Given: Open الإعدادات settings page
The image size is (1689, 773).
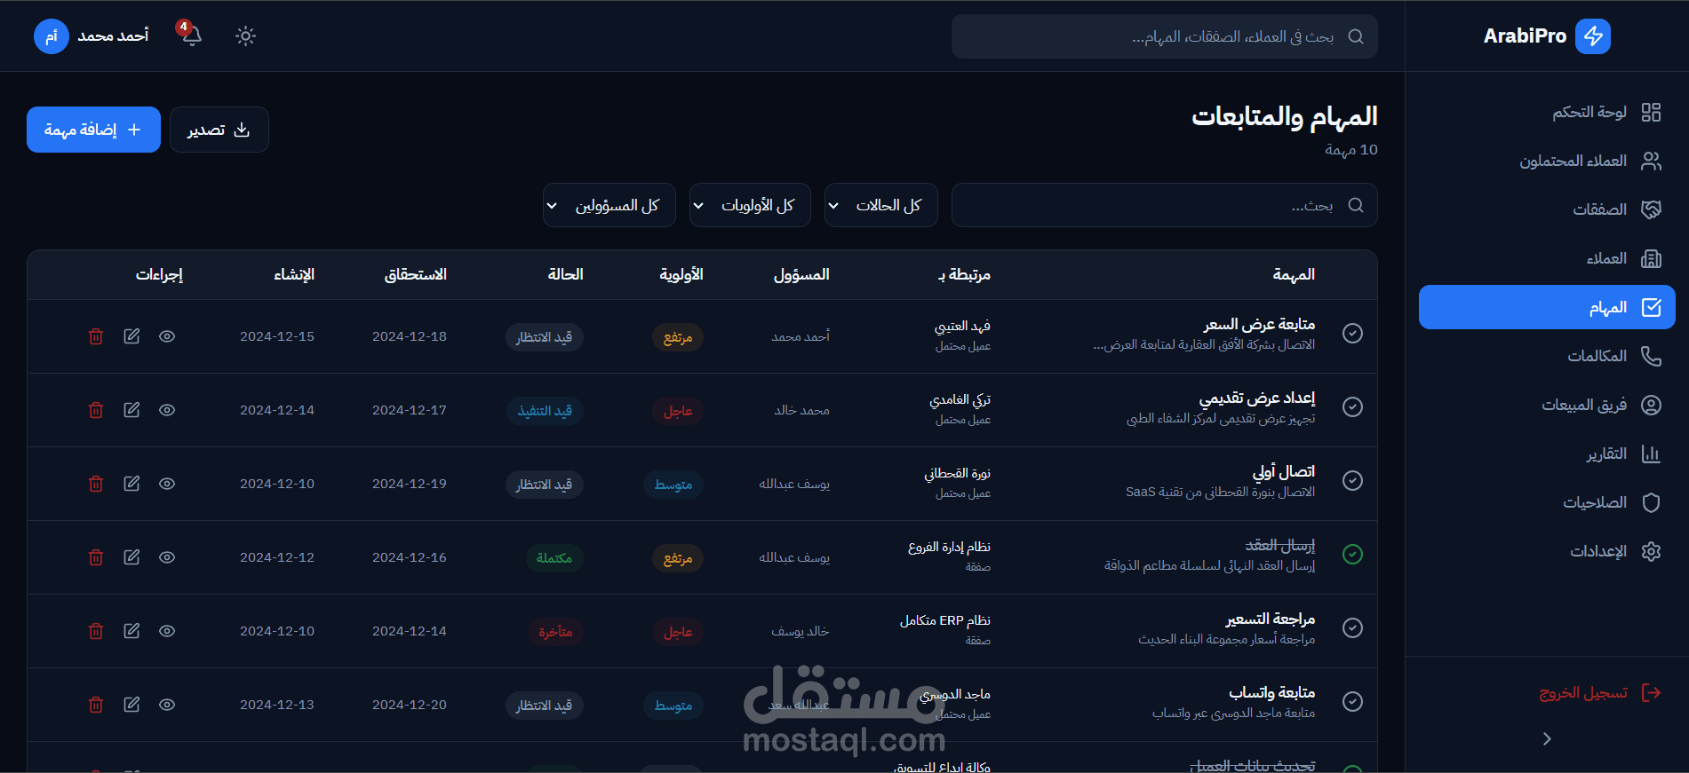Looking at the screenshot, I should pyautogui.click(x=1547, y=551).
